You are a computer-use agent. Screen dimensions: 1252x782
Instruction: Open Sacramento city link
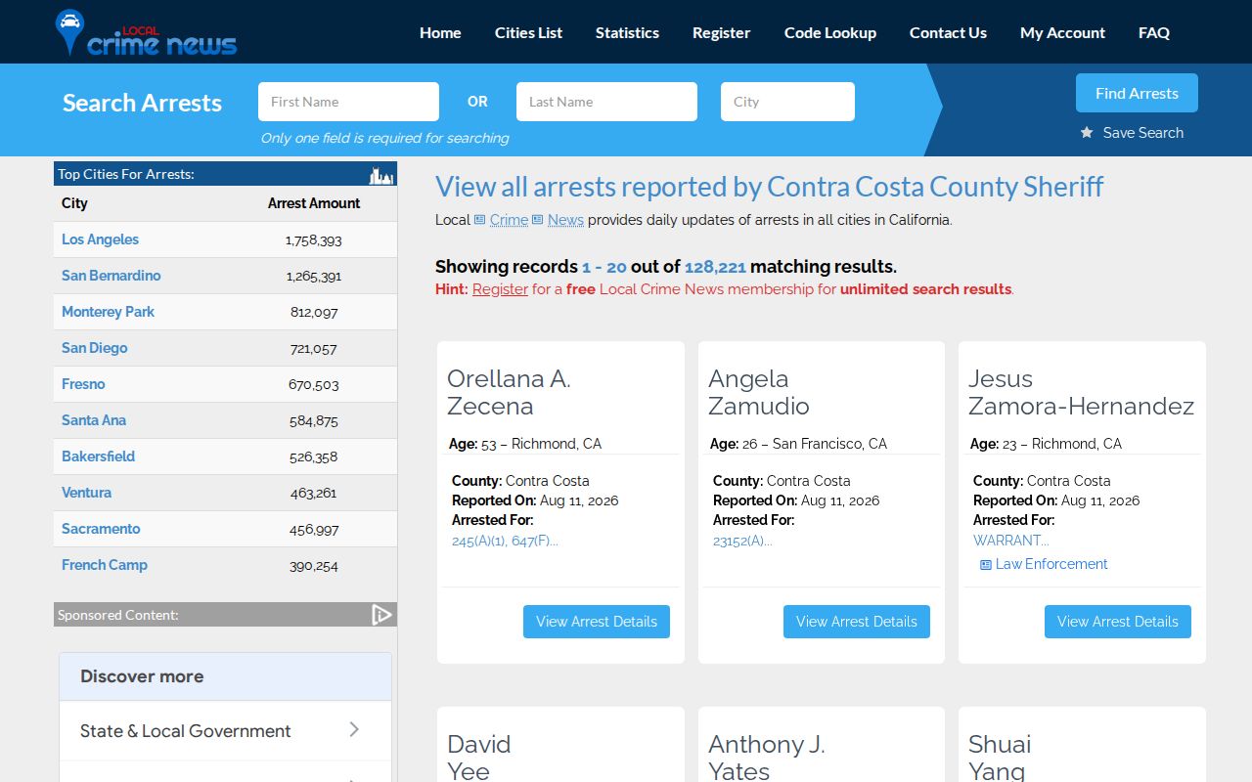click(101, 529)
